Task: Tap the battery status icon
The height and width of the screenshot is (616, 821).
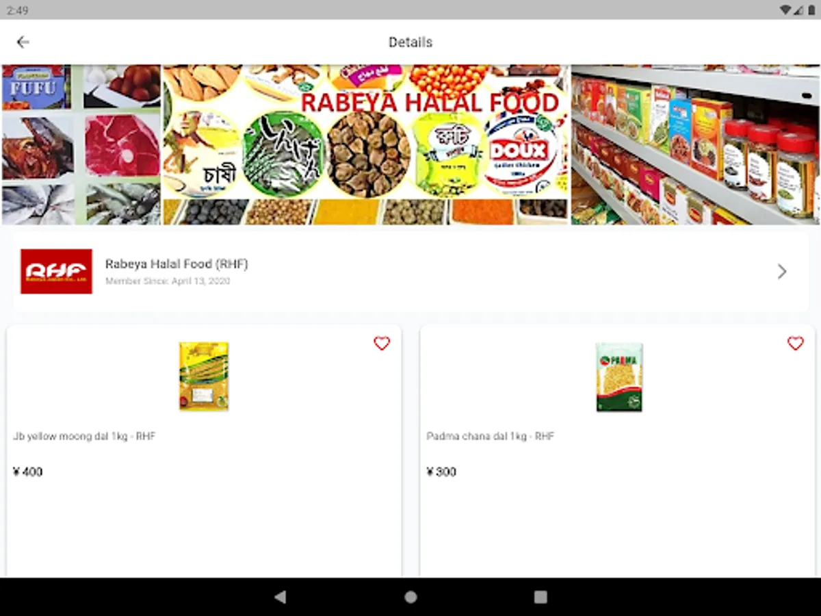Action: [809, 10]
